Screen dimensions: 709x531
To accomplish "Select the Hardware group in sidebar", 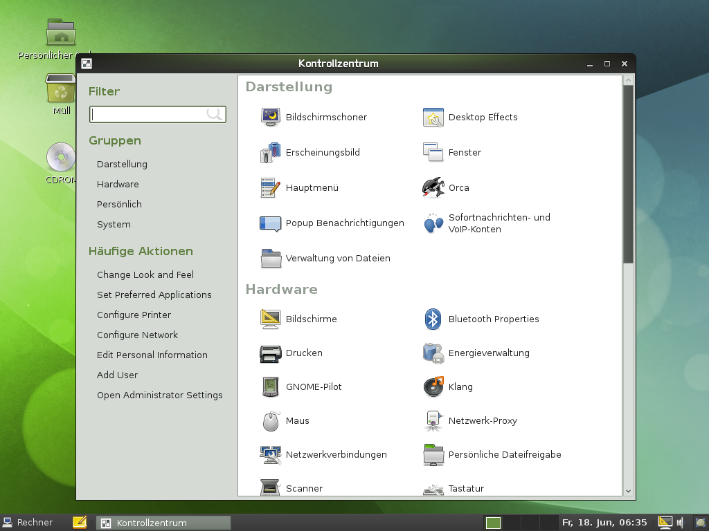I will pos(118,184).
